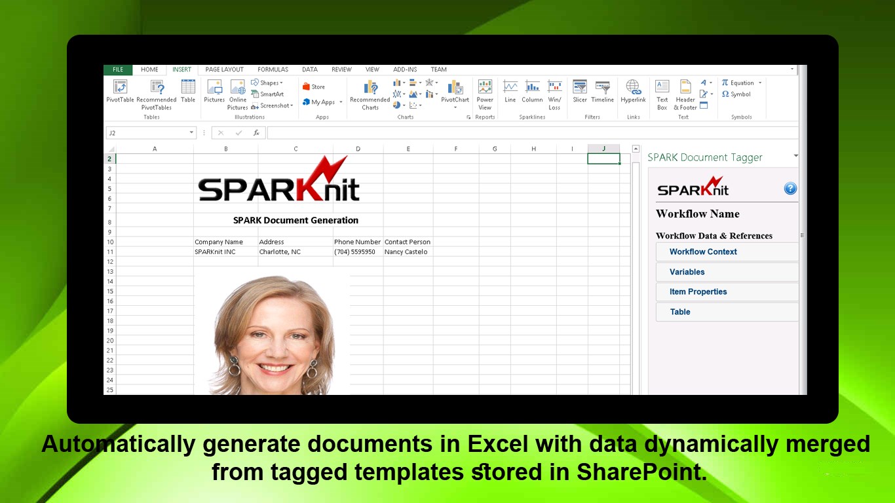Open Online Pictures
The image size is (895, 503).
238,95
